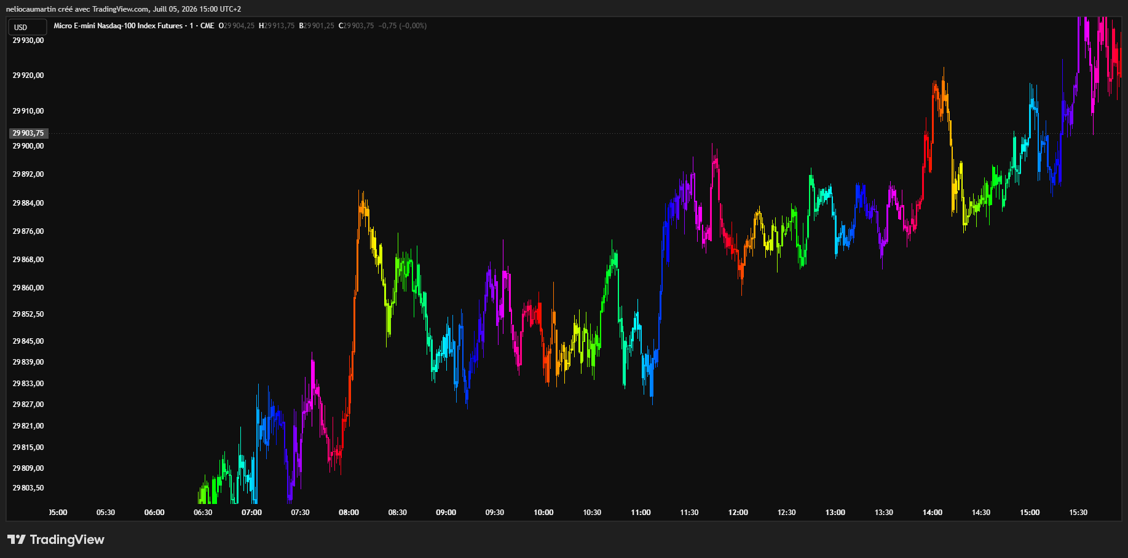Click the 09:00 time axis label
The image size is (1128, 558).
coord(446,513)
